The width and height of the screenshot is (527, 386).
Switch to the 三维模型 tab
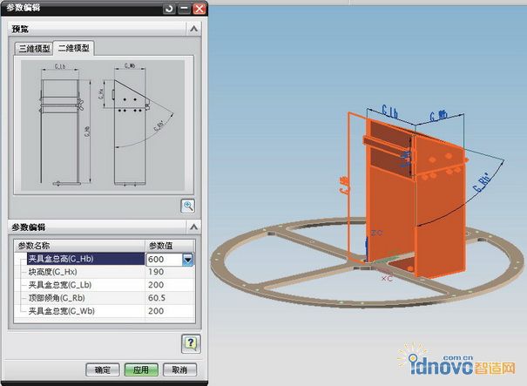click(x=34, y=49)
